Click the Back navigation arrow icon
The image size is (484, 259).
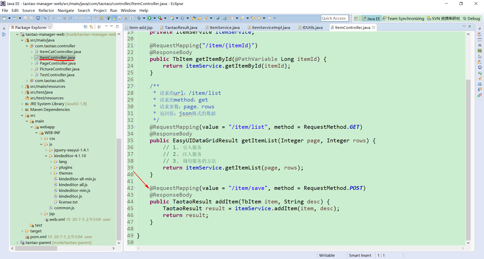pos(259,18)
